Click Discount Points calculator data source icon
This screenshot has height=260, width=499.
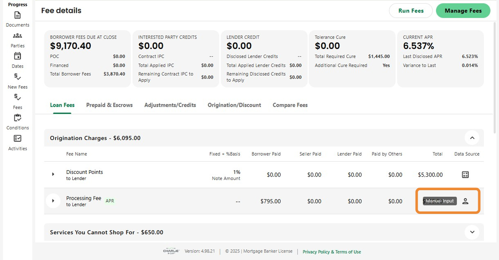(465, 175)
